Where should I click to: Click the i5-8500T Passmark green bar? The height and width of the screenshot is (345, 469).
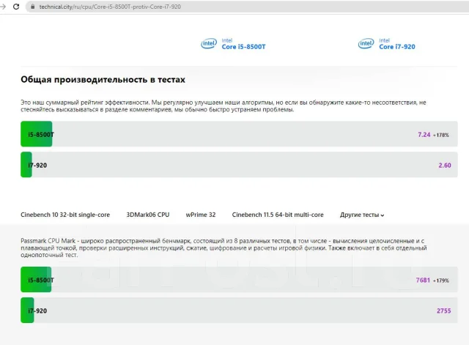click(36, 280)
